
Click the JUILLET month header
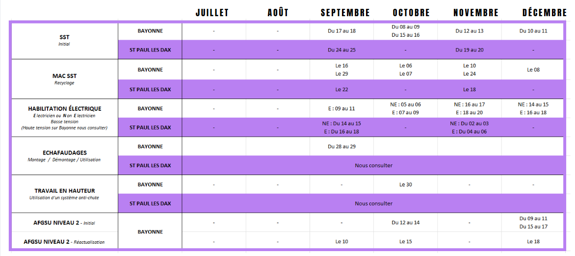point(212,13)
